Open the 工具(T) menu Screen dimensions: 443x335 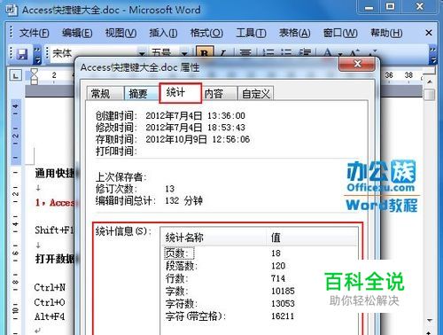pos(251,33)
